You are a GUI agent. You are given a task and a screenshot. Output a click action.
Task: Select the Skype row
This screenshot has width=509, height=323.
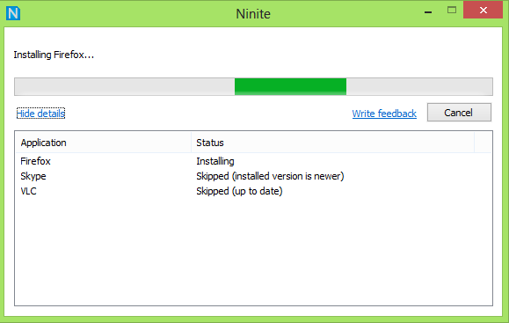(x=253, y=176)
